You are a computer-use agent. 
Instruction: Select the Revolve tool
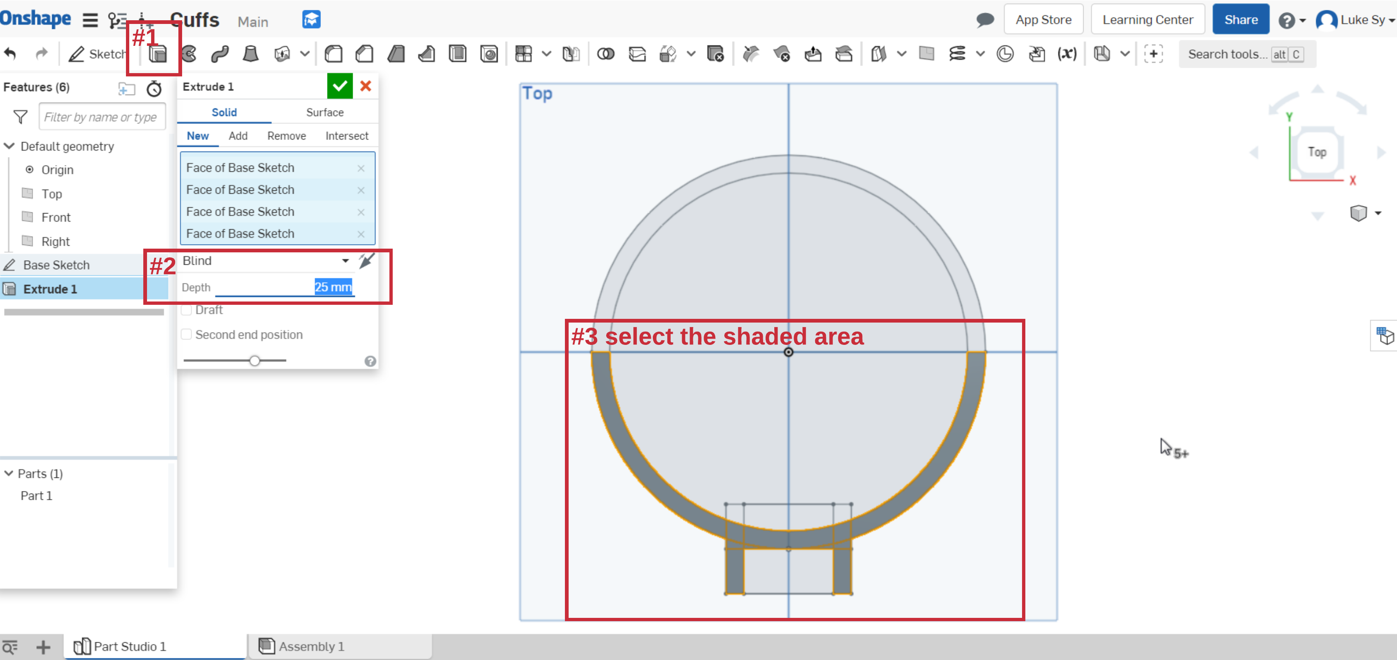click(189, 54)
